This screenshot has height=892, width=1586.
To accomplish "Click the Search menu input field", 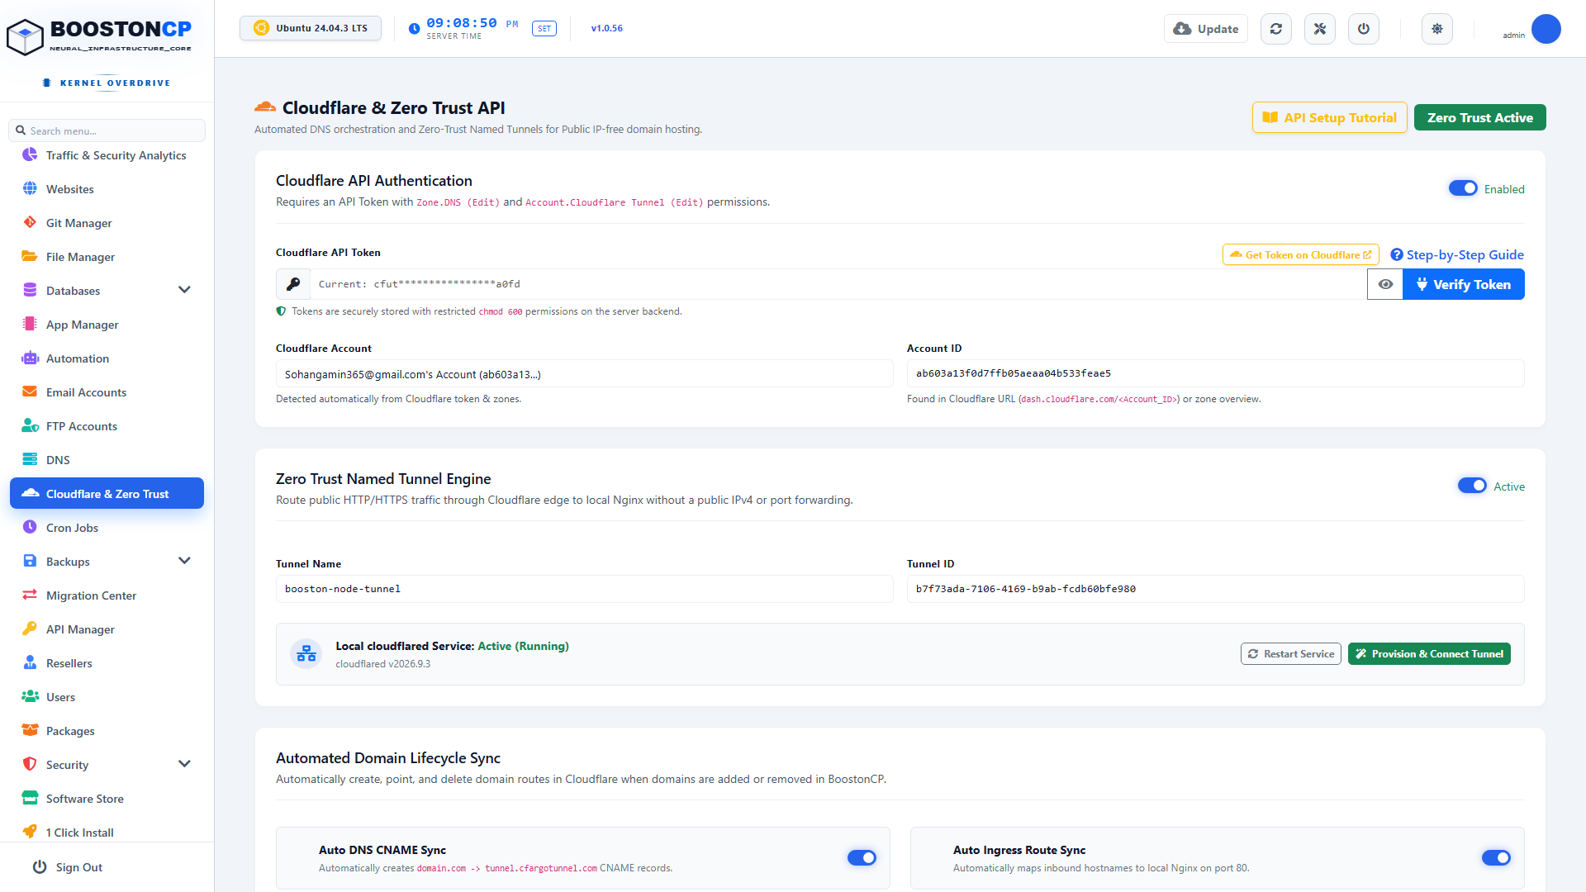I will click(107, 130).
